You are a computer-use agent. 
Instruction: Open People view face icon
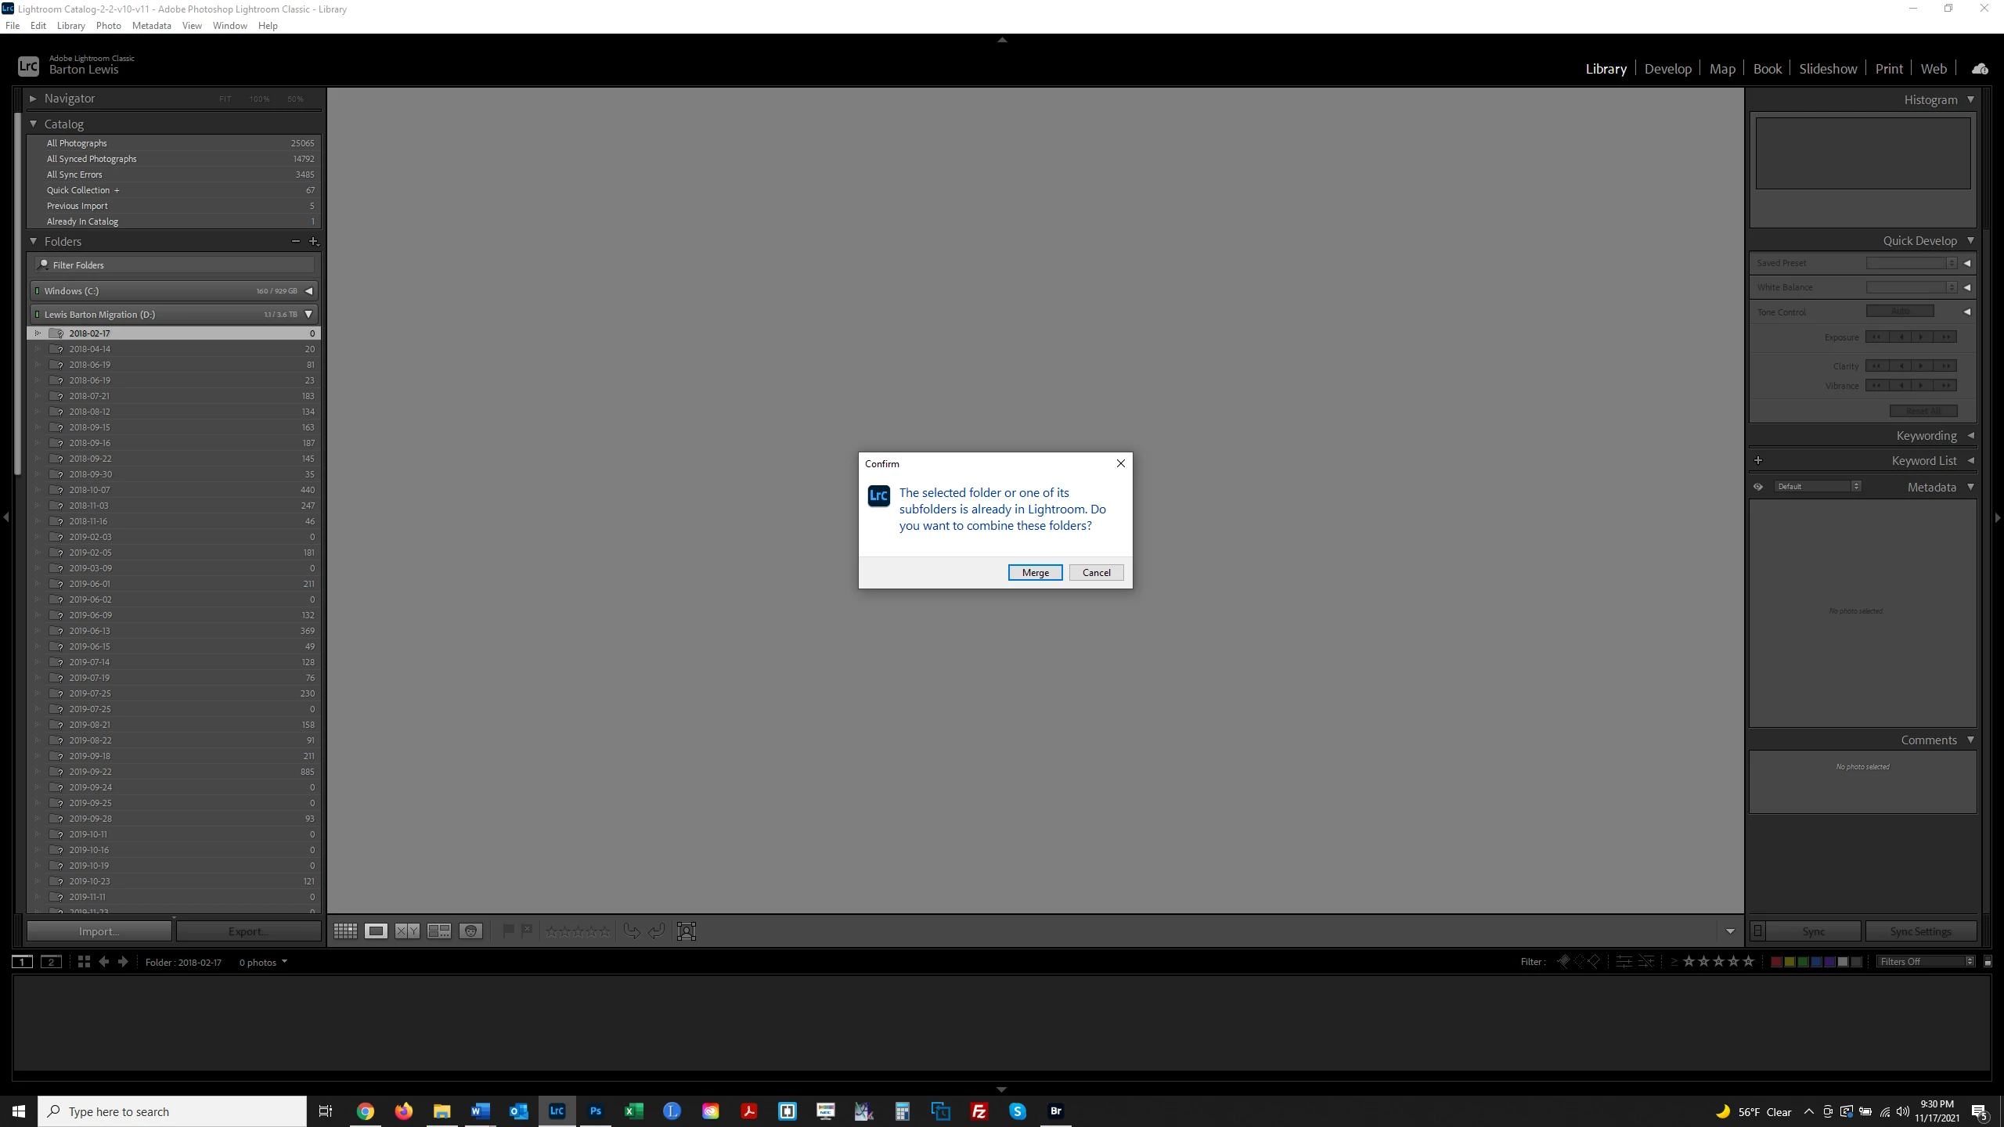(470, 931)
